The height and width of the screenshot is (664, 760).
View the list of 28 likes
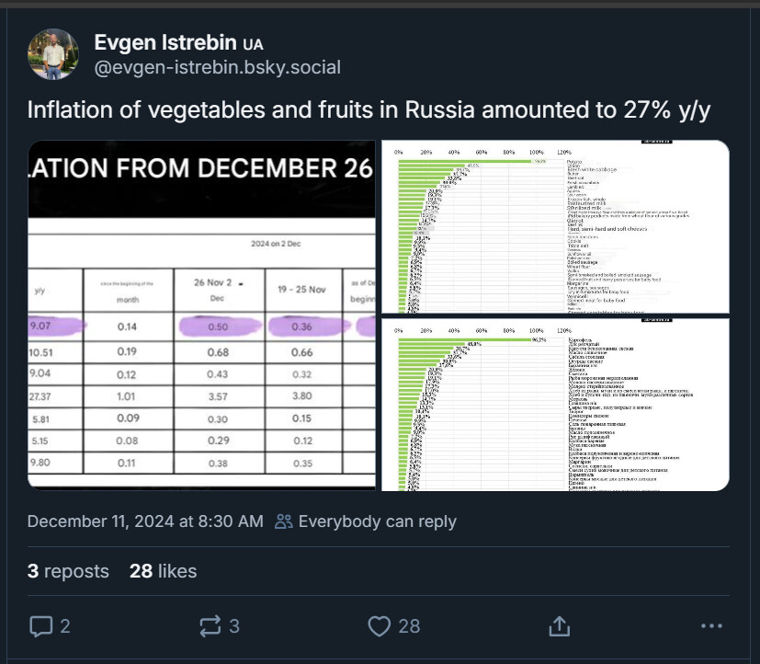(163, 571)
